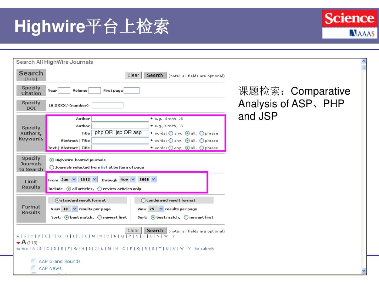Collapse section A red triangle

tap(19, 243)
